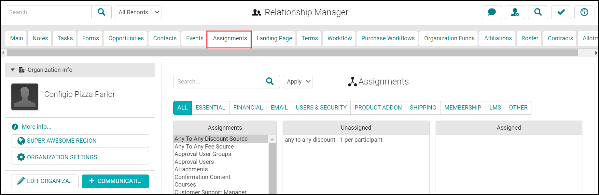Click the checkmark icon button

[561, 12]
